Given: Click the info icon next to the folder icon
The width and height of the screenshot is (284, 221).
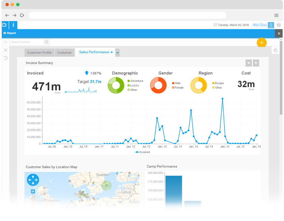Looking at the screenshot, I should click(x=13, y=25).
